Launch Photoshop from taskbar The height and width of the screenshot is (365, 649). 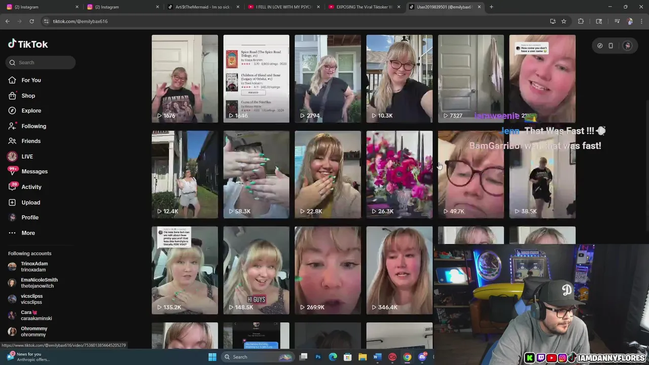(x=318, y=357)
